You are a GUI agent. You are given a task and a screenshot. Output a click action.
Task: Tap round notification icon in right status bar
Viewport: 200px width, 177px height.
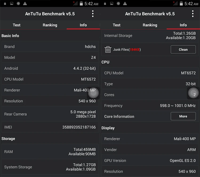coord(118,3)
